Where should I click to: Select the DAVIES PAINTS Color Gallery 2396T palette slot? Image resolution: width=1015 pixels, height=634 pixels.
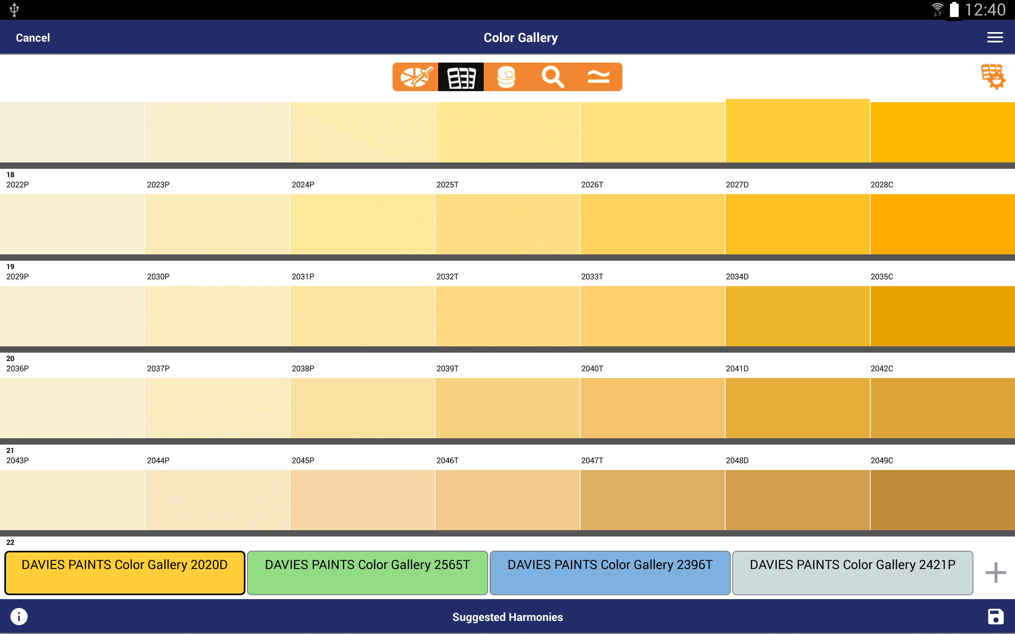610,573
